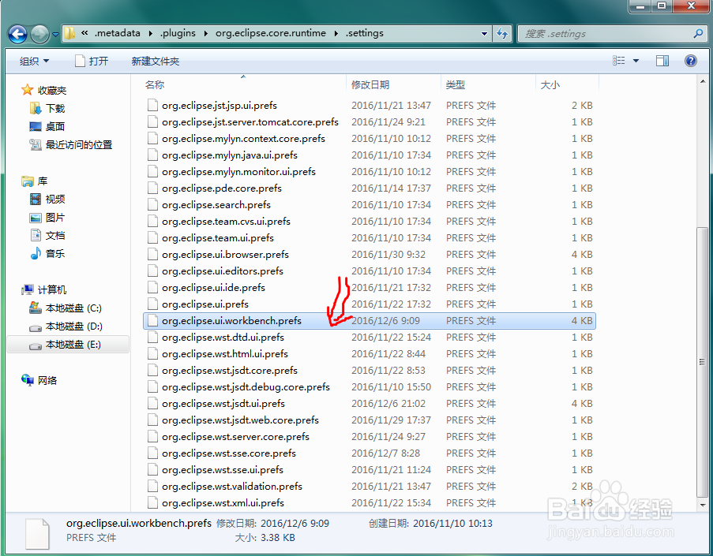This screenshot has height=556, width=713.
Task: Click the Forward navigation arrow
Action: tap(40, 34)
